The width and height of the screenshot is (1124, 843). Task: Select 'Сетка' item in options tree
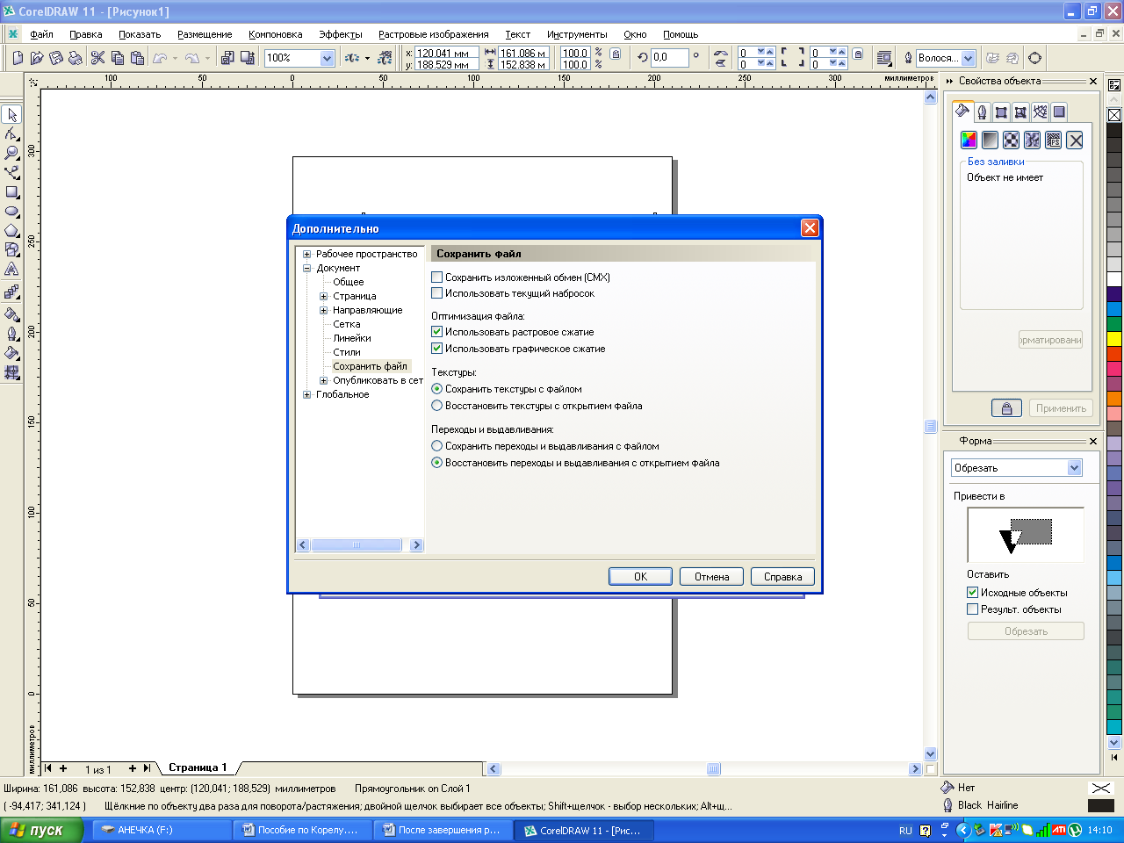tap(347, 324)
